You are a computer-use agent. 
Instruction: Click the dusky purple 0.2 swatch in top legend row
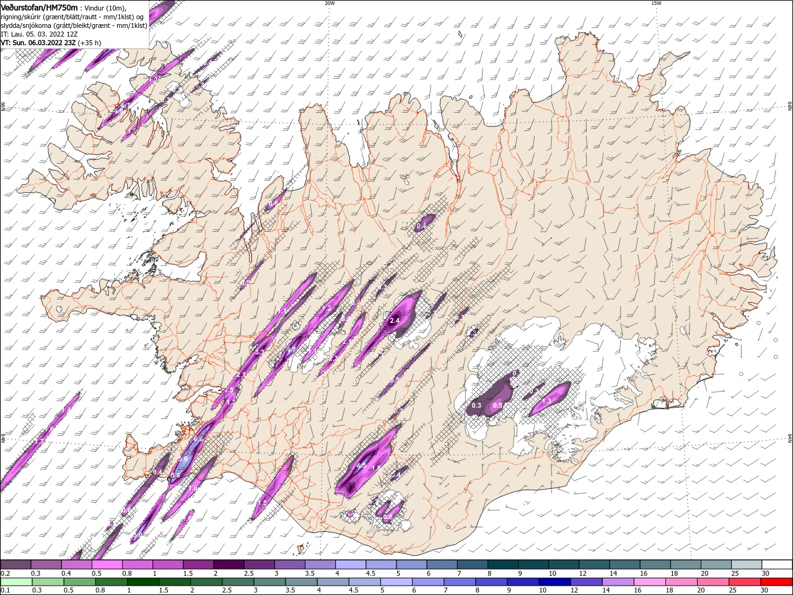tap(15, 565)
